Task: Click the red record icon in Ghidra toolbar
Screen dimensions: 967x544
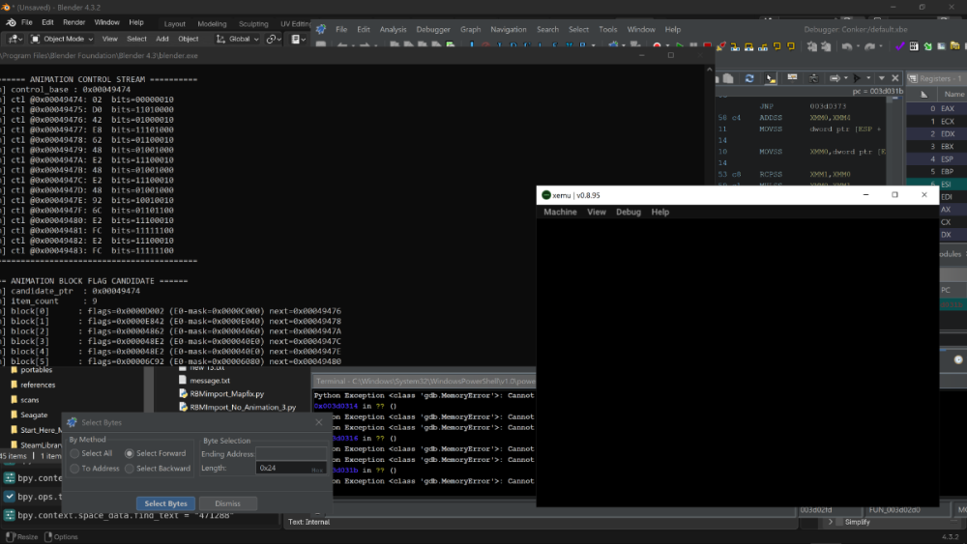Action: 657,45
